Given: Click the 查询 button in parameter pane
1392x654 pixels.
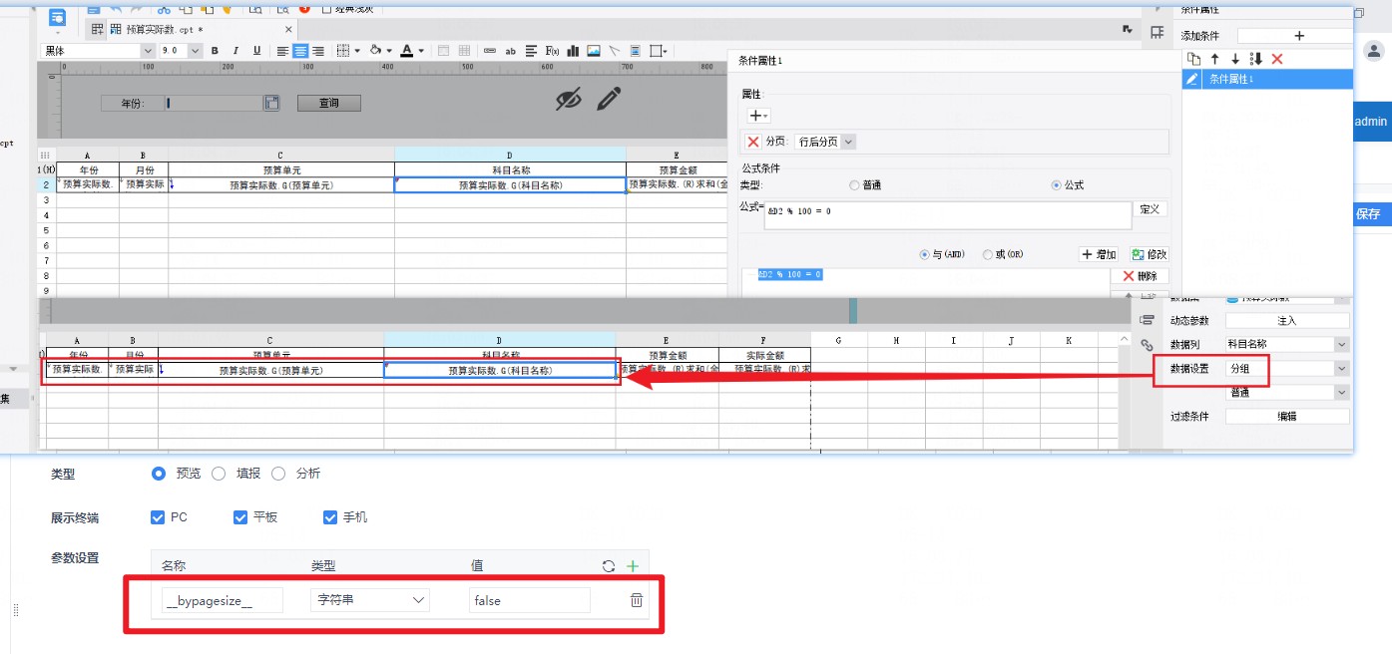Looking at the screenshot, I should (328, 103).
